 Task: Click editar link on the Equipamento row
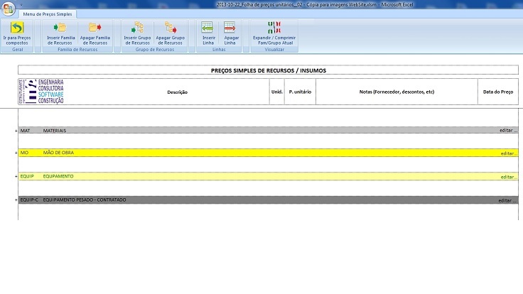(507, 177)
